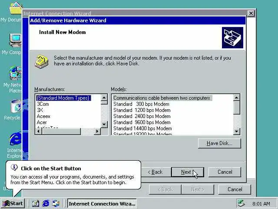Click the info icon in Start tooltip
Image resolution: width=278 pixels, height=209 pixels.
pos(14,167)
